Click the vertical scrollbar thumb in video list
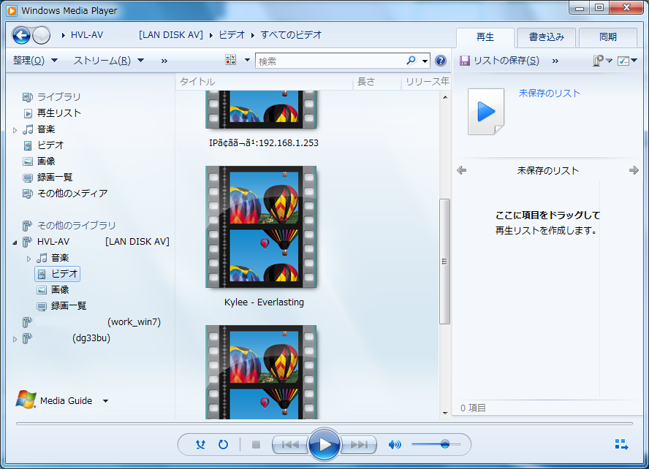Image resolution: width=649 pixels, height=469 pixels. pyautogui.click(x=444, y=262)
